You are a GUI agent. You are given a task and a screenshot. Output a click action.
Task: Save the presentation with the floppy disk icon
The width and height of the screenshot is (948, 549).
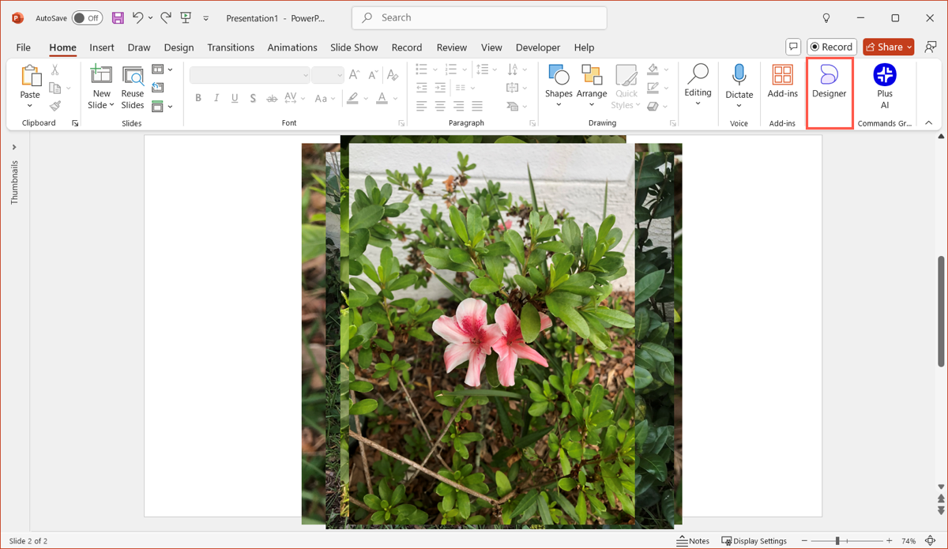point(118,17)
